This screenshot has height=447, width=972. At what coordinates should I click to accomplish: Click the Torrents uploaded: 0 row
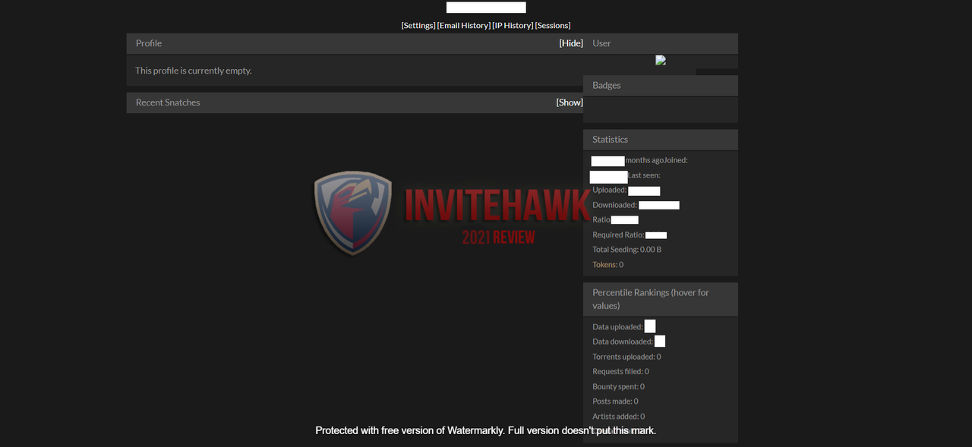click(626, 356)
